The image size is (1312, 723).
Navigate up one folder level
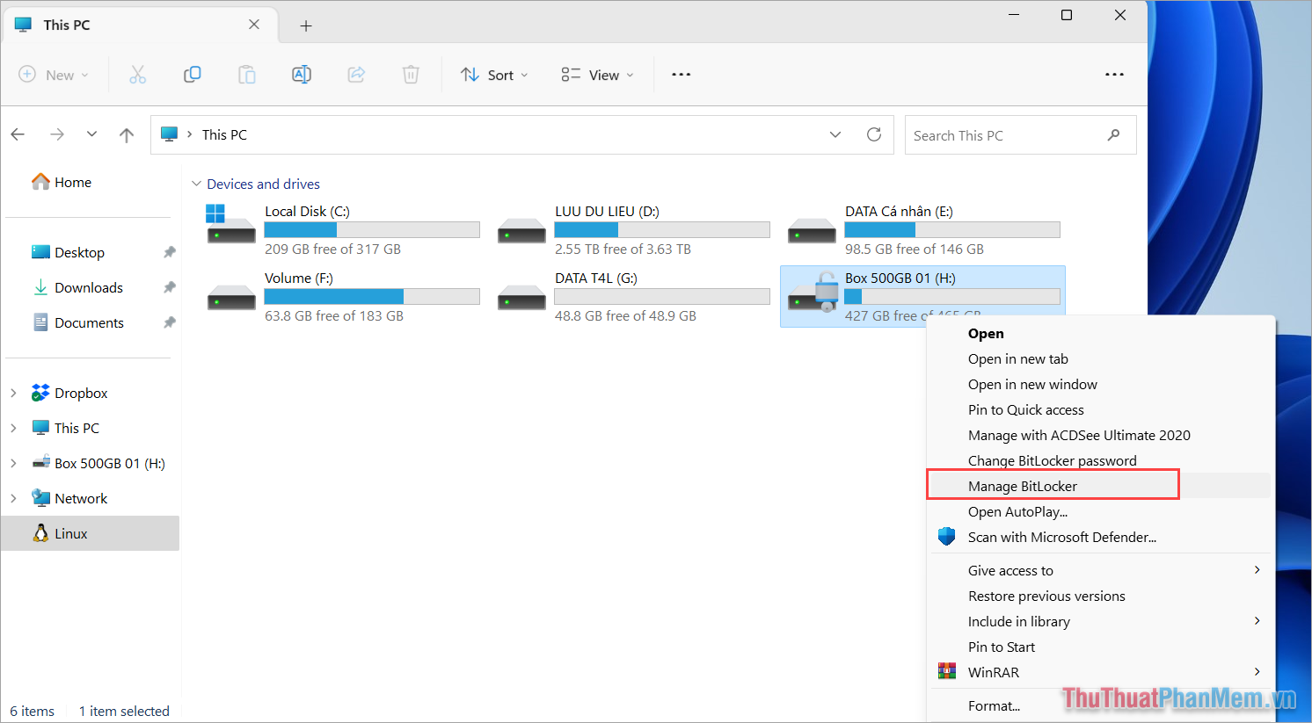point(126,134)
